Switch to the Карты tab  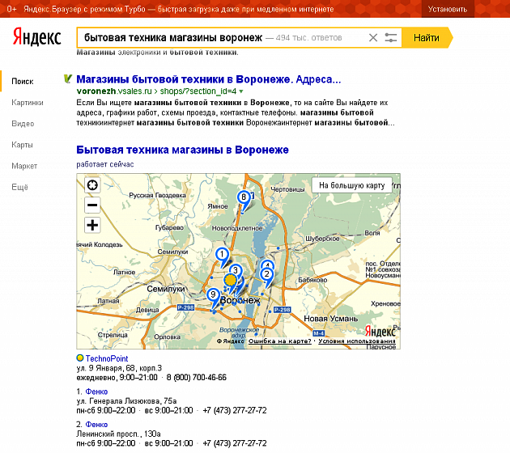click(x=22, y=145)
